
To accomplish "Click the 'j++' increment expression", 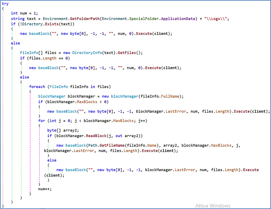I will click(x=141, y=121).
